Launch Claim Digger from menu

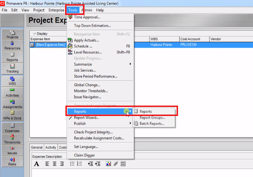pyautogui.click(x=100, y=155)
